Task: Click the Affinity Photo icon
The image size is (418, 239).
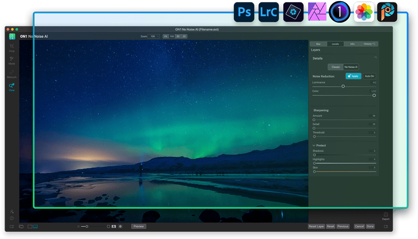Action: point(317,12)
